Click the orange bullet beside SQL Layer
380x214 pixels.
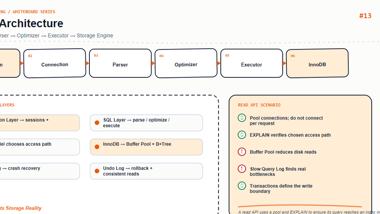[97, 123]
